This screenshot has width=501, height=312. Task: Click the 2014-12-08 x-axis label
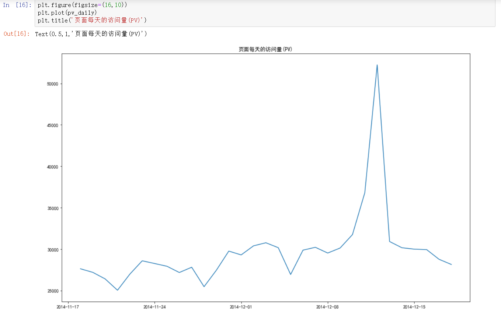point(328,306)
